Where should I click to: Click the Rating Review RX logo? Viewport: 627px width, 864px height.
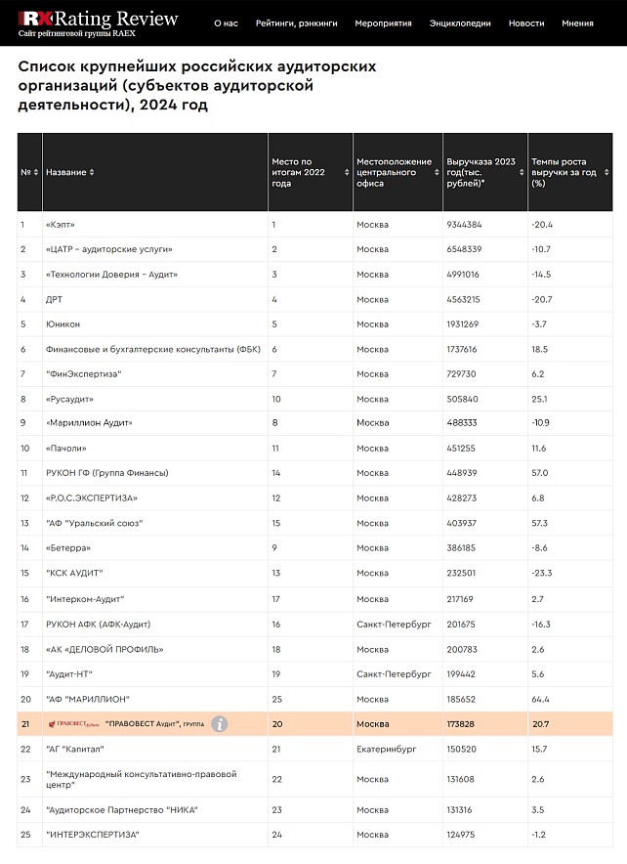(98, 19)
